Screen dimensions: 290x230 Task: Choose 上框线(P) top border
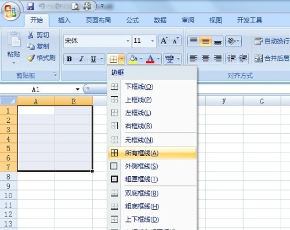coord(152,100)
